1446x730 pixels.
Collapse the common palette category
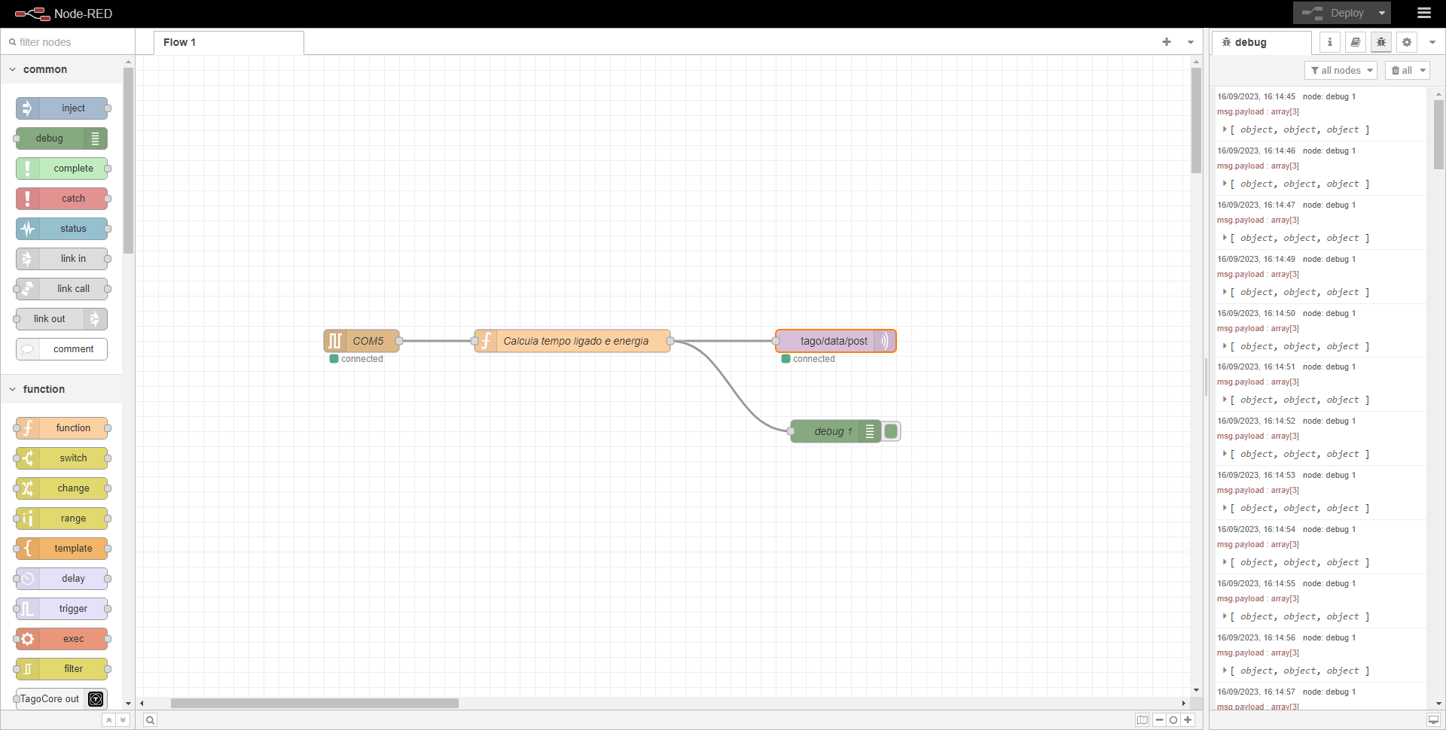[x=12, y=69]
